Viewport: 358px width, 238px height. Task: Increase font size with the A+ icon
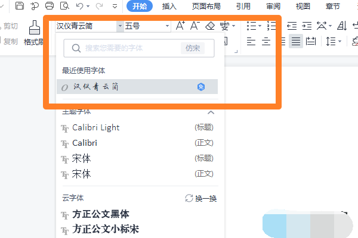(180, 26)
